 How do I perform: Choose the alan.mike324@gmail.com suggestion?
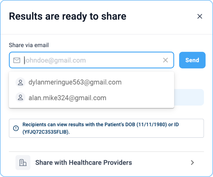pos(67,98)
